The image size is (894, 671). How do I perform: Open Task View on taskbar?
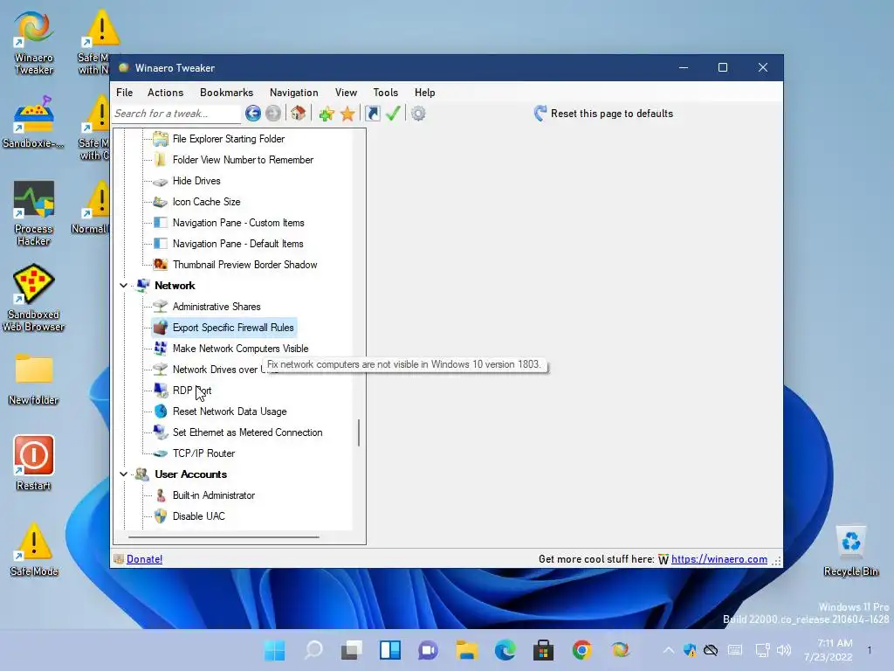click(x=351, y=650)
